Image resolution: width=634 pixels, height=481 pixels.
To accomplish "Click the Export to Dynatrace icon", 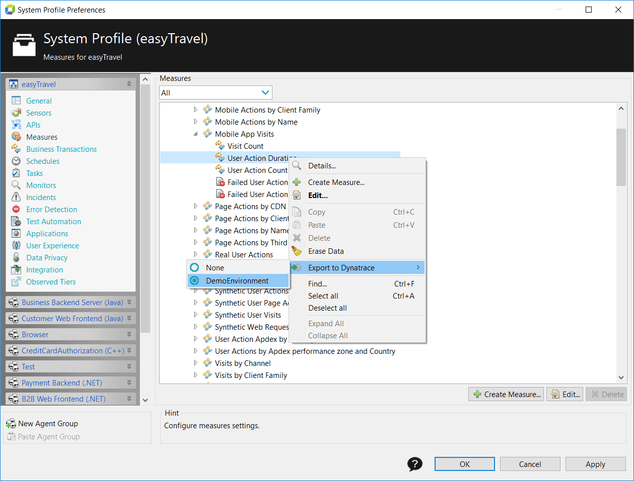I will coord(297,267).
